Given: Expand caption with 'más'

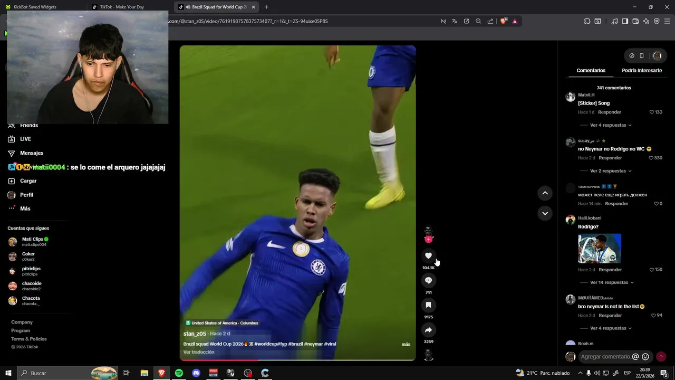Looking at the screenshot, I should (406, 344).
